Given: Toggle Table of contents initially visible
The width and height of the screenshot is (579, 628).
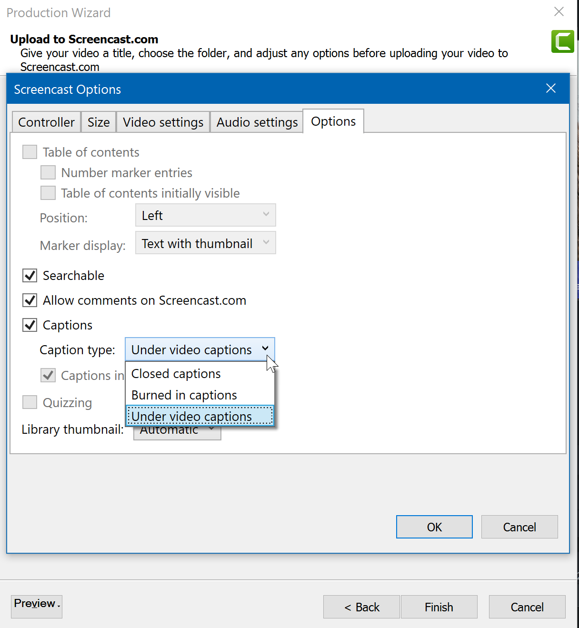Looking at the screenshot, I should pos(48,193).
